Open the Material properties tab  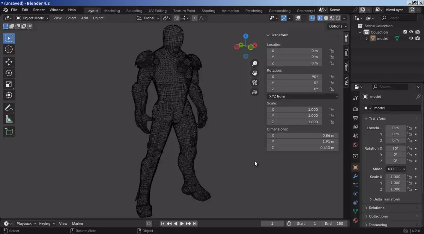click(x=355, y=221)
